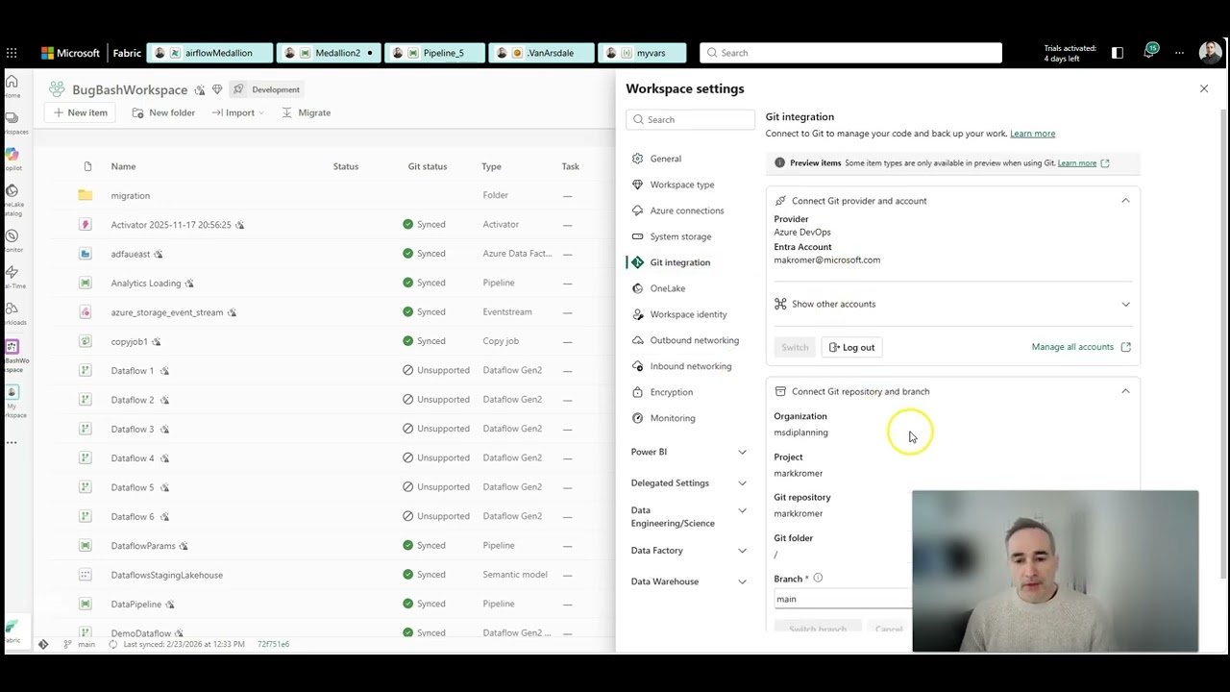
Task: Click the Workspace settings search field
Action: [x=690, y=119]
